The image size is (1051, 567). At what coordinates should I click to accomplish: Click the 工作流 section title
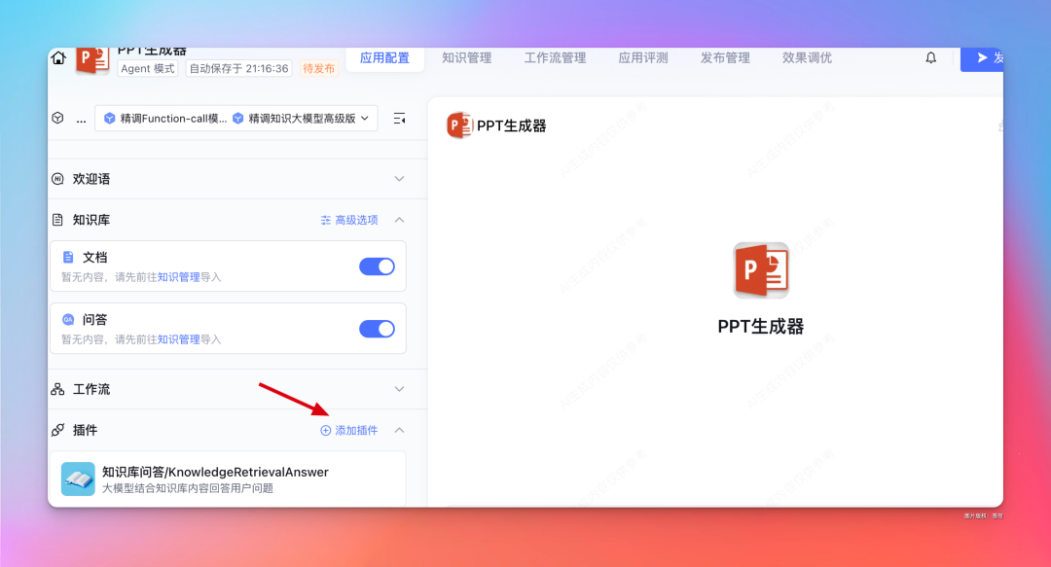(91, 389)
